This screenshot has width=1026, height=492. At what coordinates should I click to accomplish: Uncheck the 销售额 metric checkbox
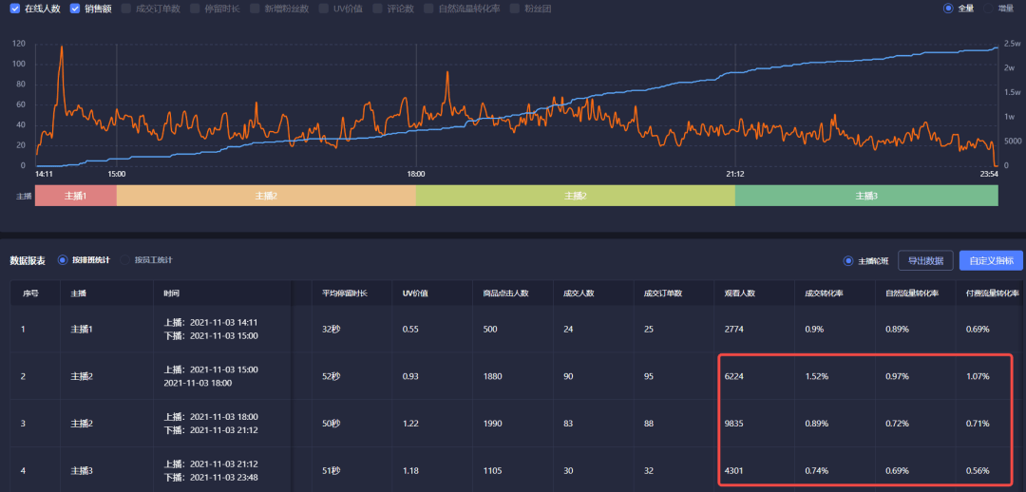(x=75, y=9)
